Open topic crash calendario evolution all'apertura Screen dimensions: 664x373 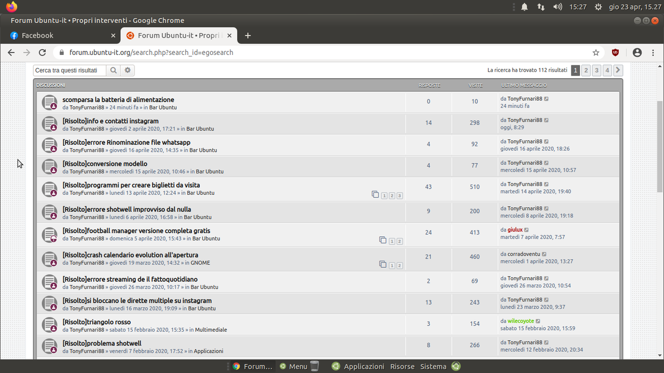tap(130, 255)
